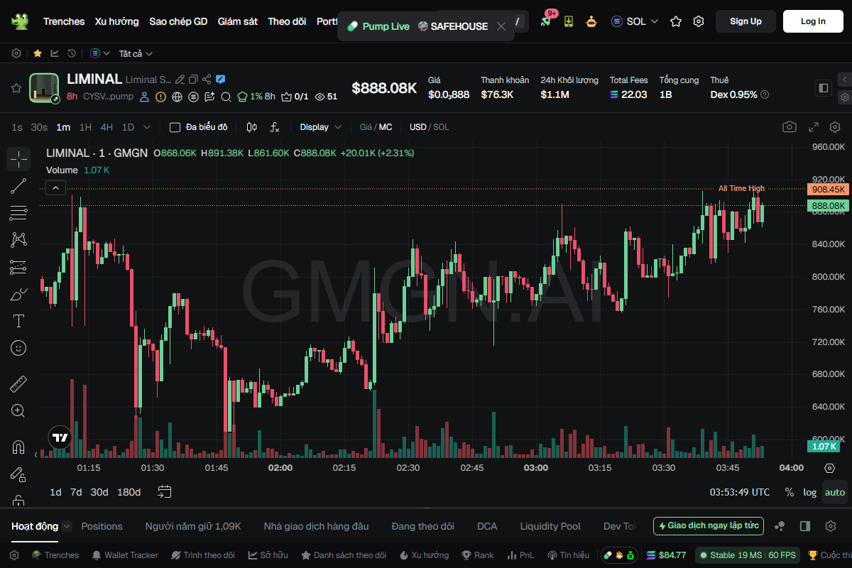Click the lock drawing mode pencil icon
The width and height of the screenshot is (852, 568).
(x=18, y=474)
